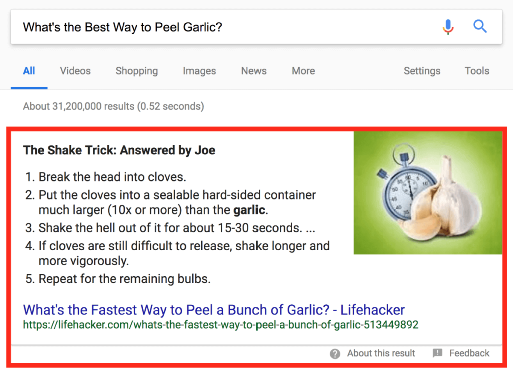Click the Feedback link text
The width and height of the screenshot is (513, 372).
469,353
